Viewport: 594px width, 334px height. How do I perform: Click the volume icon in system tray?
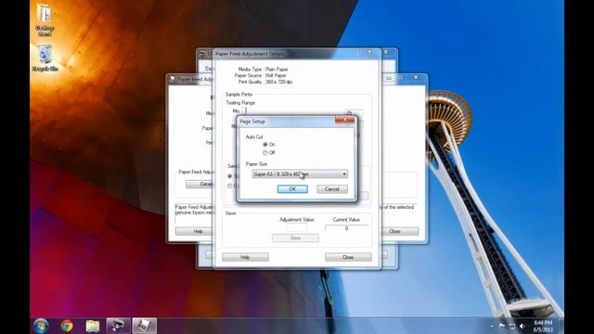click(523, 326)
